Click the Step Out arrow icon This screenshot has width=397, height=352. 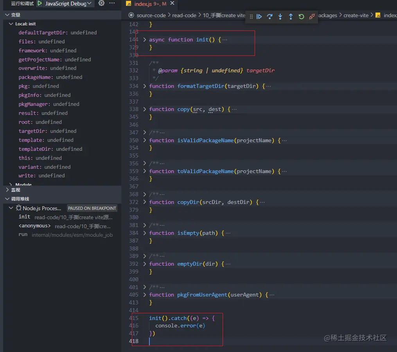[x=291, y=16]
